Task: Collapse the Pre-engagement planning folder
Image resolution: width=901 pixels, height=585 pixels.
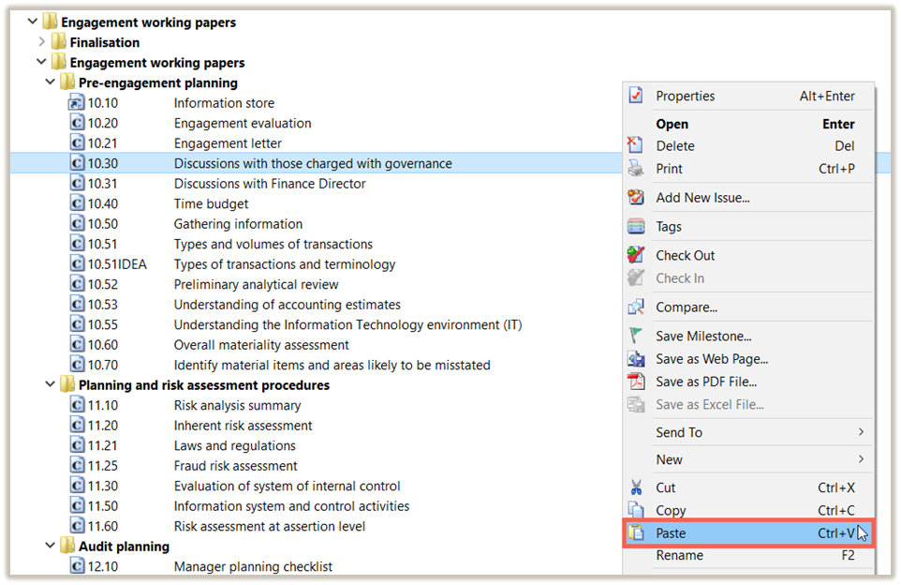Action: coord(50,82)
